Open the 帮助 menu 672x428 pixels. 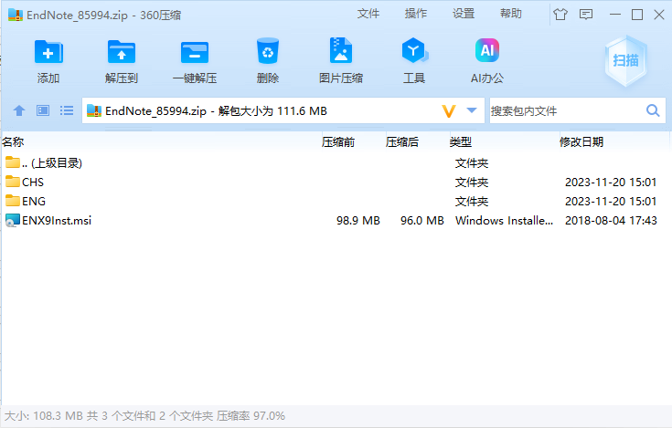pos(511,14)
